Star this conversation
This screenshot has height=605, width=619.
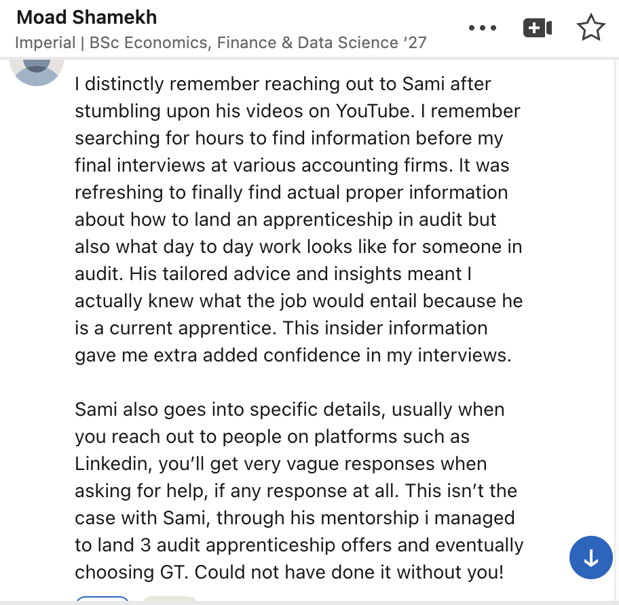pos(590,28)
